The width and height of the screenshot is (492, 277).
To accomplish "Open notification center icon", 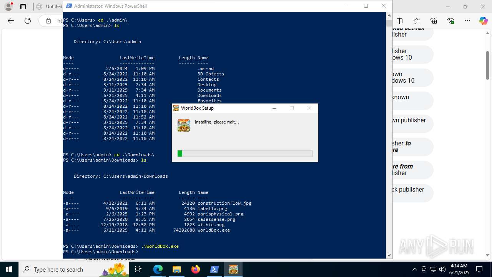I will click(x=479, y=269).
